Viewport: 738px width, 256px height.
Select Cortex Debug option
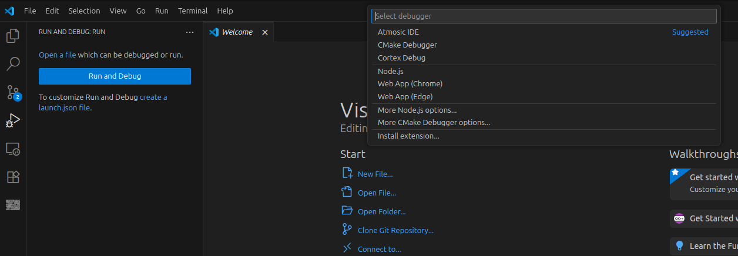[544, 58]
